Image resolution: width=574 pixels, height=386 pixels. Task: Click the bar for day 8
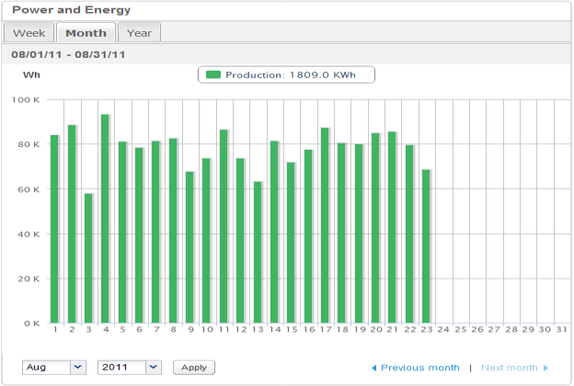click(173, 231)
